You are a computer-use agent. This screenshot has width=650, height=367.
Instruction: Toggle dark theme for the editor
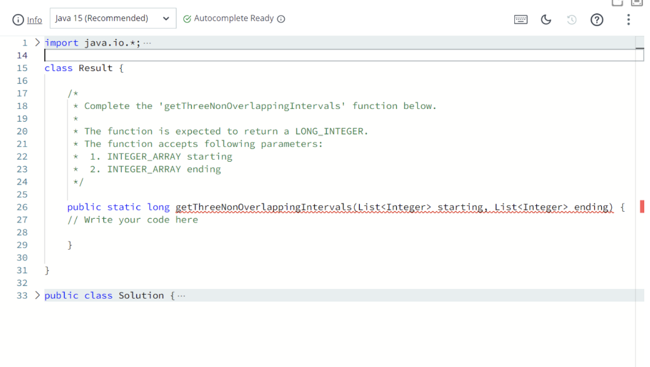[546, 20]
